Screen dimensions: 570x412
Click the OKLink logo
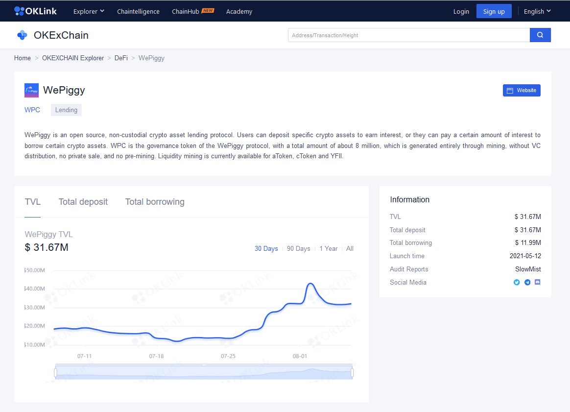35,11
